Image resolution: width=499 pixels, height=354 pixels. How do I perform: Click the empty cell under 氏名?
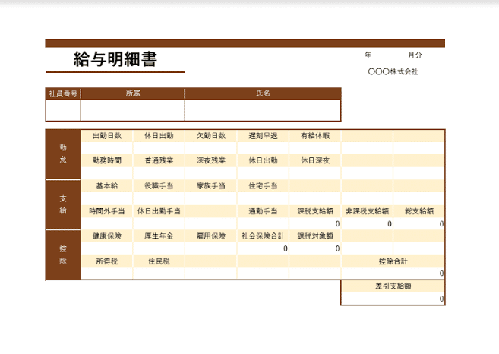pos(263,110)
